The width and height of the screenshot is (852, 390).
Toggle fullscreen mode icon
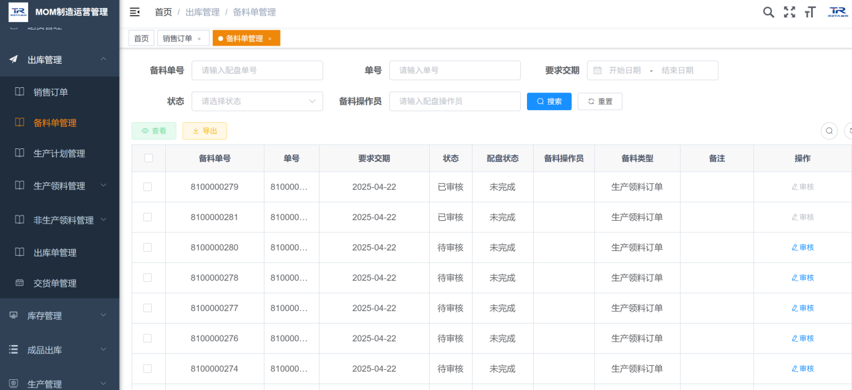click(x=790, y=12)
